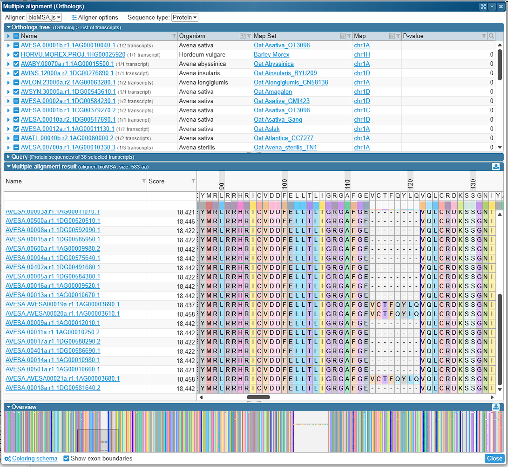Open search in orthologs tree header
This screenshot has height=467, width=508.
(x=491, y=36)
